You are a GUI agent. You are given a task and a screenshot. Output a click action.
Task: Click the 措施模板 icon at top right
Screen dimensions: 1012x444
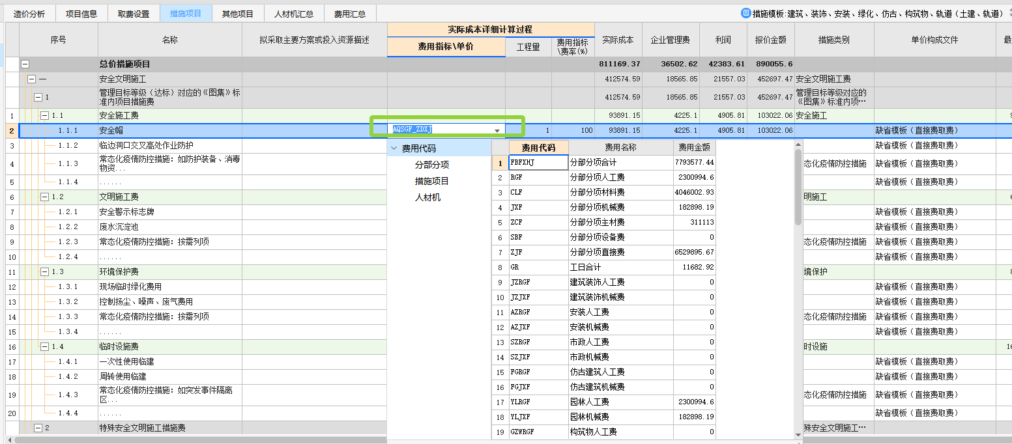click(x=745, y=13)
